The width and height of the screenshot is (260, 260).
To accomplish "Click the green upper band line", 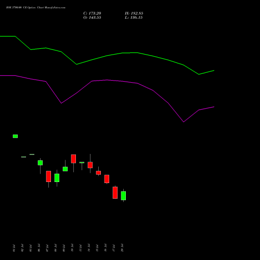I will click(x=107, y=56).
